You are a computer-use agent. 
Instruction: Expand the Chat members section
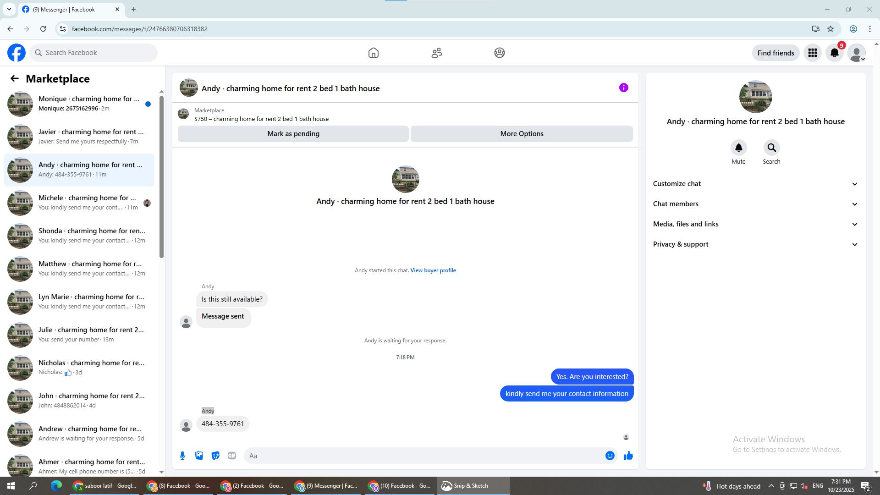(755, 204)
